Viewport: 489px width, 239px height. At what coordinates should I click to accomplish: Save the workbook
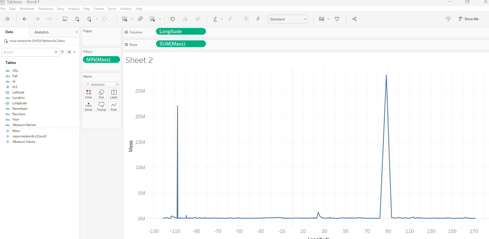(x=65, y=19)
